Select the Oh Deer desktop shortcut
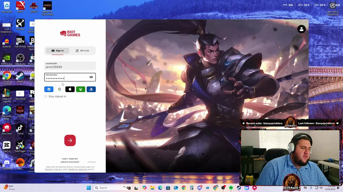The width and height of the screenshot is (343, 192). click(20, 25)
